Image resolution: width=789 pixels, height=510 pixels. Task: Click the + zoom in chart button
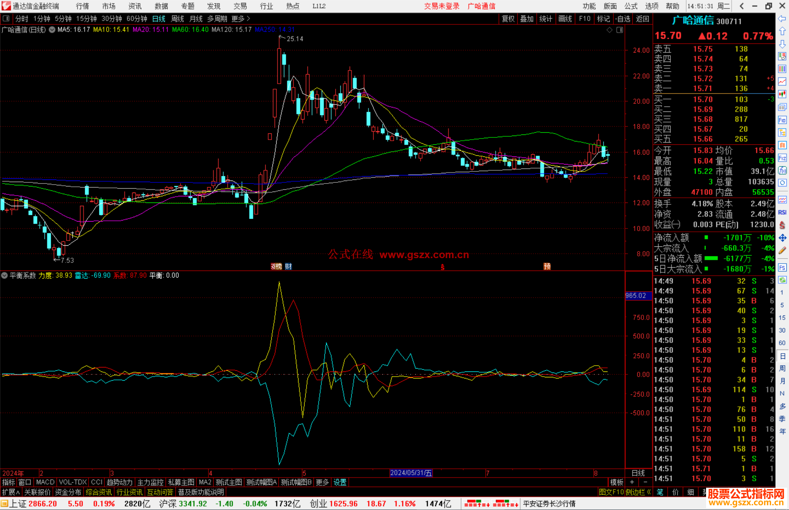632,482
